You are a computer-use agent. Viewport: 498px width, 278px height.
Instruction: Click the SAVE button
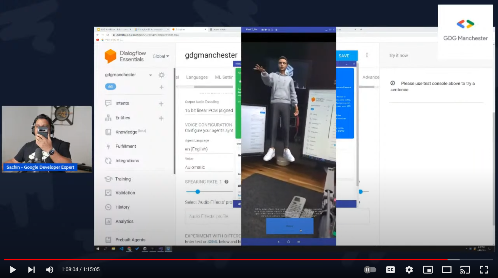pyautogui.click(x=344, y=56)
